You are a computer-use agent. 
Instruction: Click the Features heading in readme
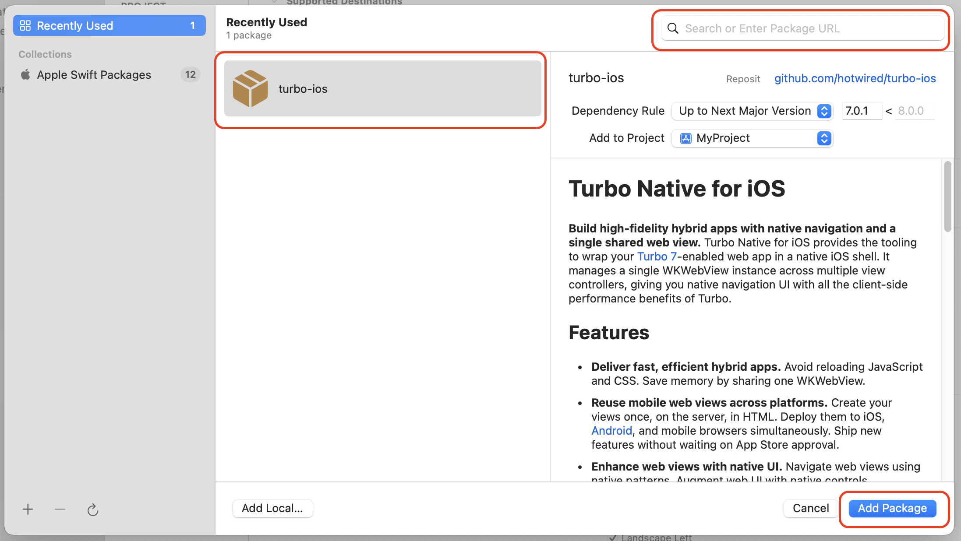pyautogui.click(x=608, y=333)
